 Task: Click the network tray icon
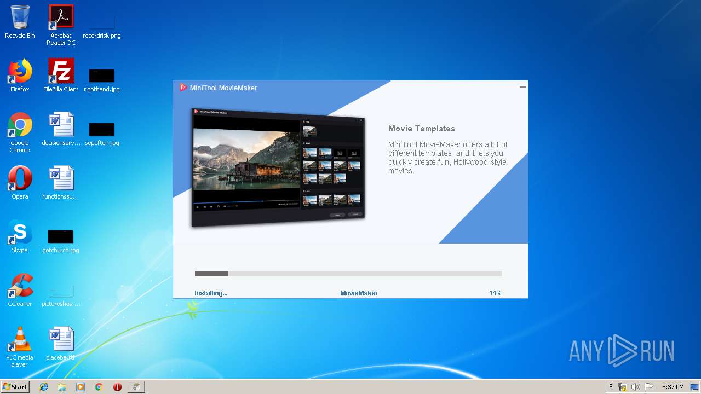(x=623, y=387)
